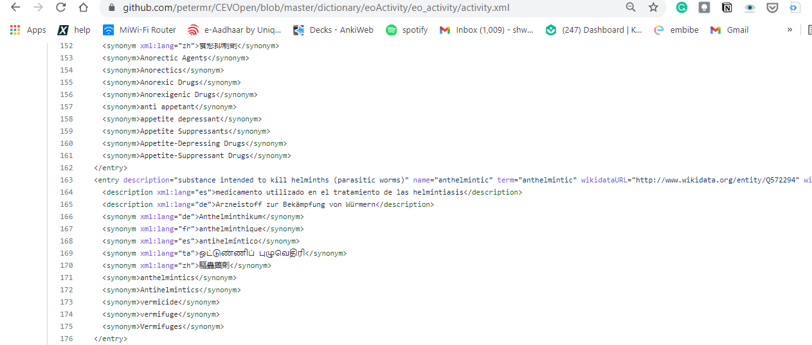812x345 pixels.
Task: Click 'anthelminthique' French synonym
Action: pyautogui.click(x=231, y=229)
